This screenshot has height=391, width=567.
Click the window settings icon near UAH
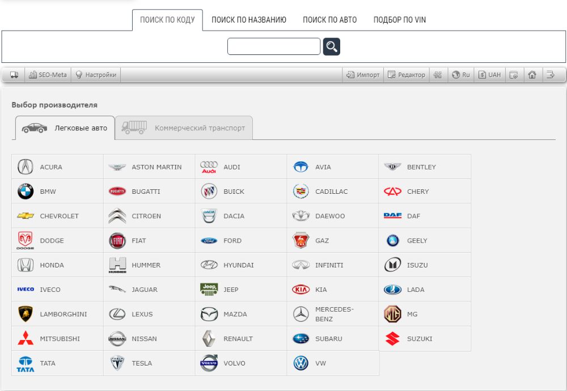pos(514,75)
